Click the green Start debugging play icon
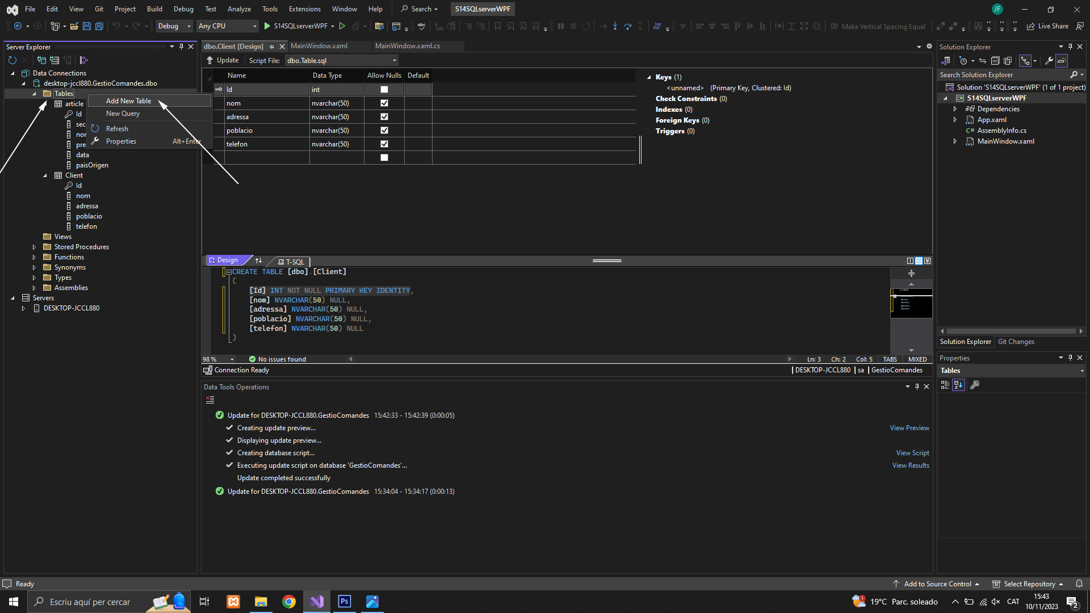 coord(267,26)
